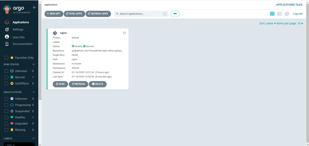309x146 pixels.
Task: Sync the nginx application
Action: tap(60, 84)
